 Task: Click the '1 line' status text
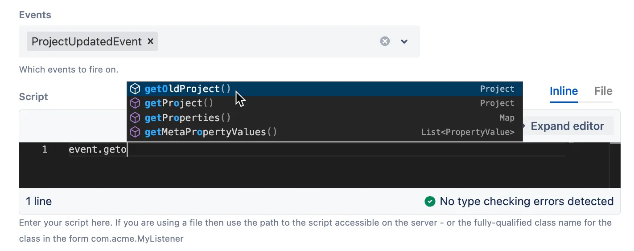39,202
